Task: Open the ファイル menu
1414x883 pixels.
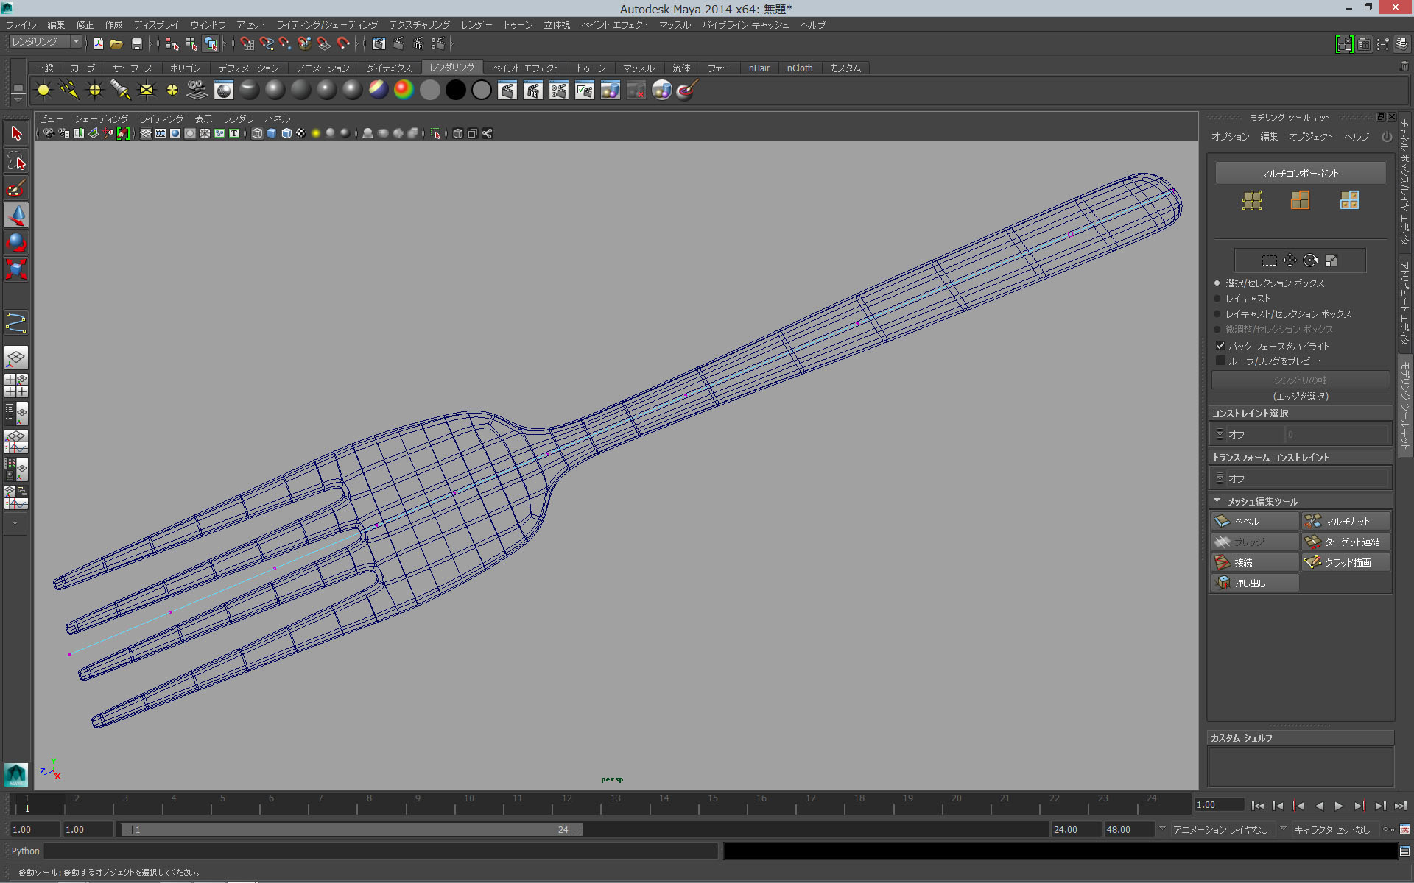Action: 20,24
